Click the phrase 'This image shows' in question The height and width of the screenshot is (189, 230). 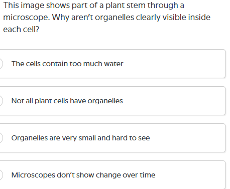tap(34, 6)
